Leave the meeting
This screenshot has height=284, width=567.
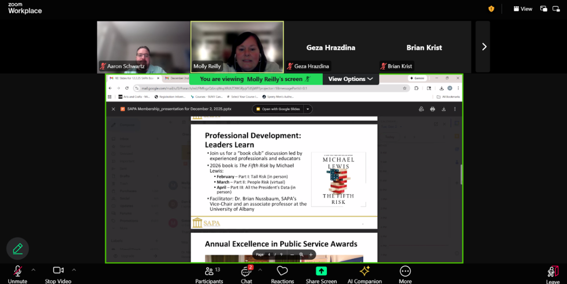[x=553, y=273]
